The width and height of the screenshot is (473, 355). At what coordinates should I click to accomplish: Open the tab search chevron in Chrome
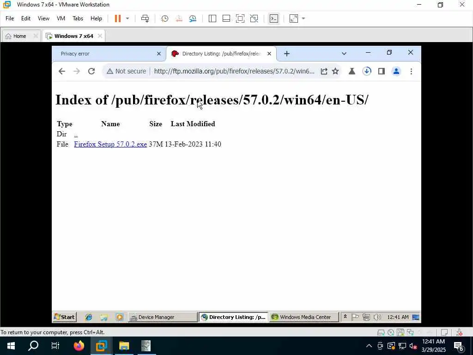pos(344,54)
